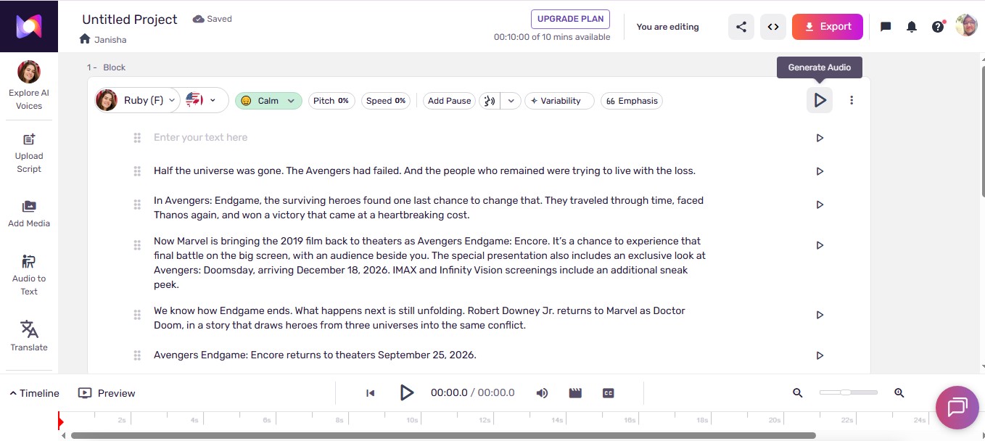Toggle closed captions CC icon
Screen dimensions: 985x441
[x=609, y=393]
